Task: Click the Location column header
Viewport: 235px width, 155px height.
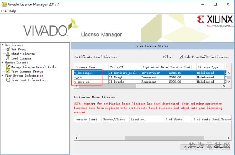Action: coord(146,119)
